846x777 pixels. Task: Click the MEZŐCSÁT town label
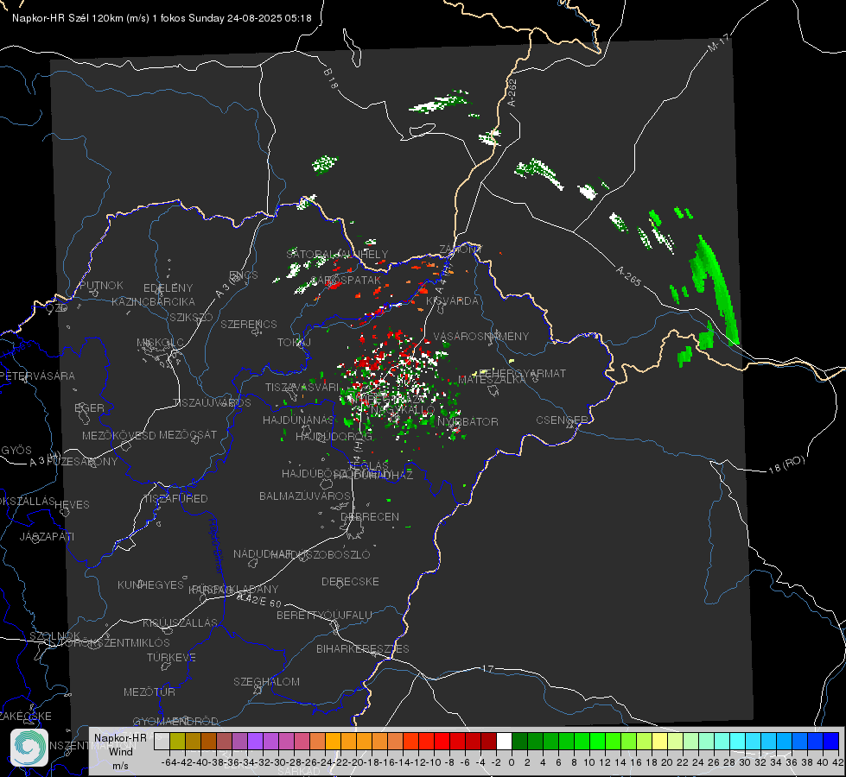pos(188,434)
